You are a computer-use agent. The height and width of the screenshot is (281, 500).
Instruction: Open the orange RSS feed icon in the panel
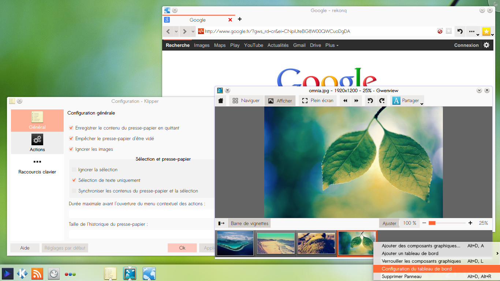tap(37, 273)
